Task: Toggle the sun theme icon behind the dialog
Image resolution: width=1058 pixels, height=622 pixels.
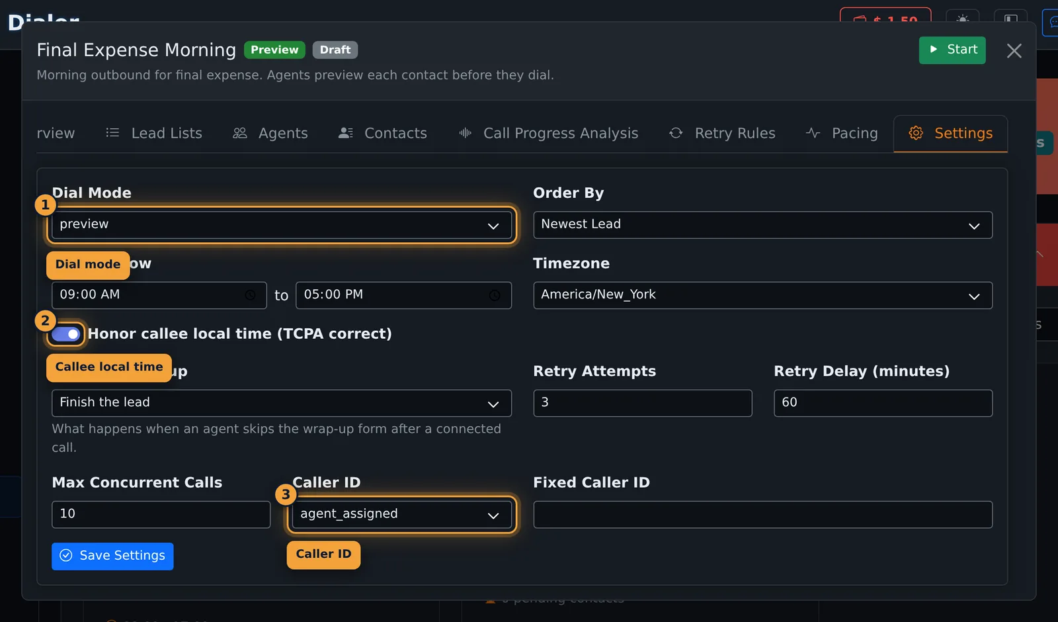Action: click(x=962, y=19)
